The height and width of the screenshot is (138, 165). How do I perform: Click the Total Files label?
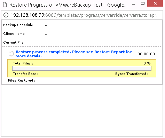pos(23,63)
